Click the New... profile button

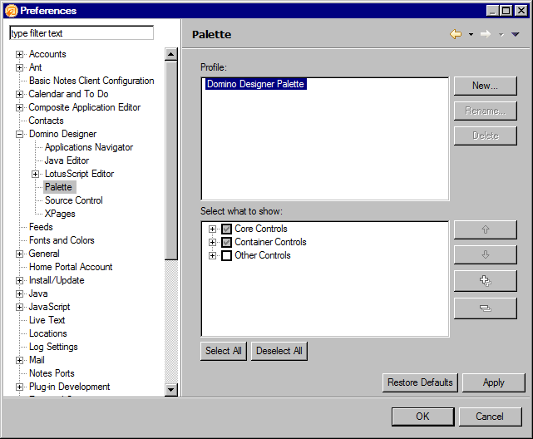(486, 86)
